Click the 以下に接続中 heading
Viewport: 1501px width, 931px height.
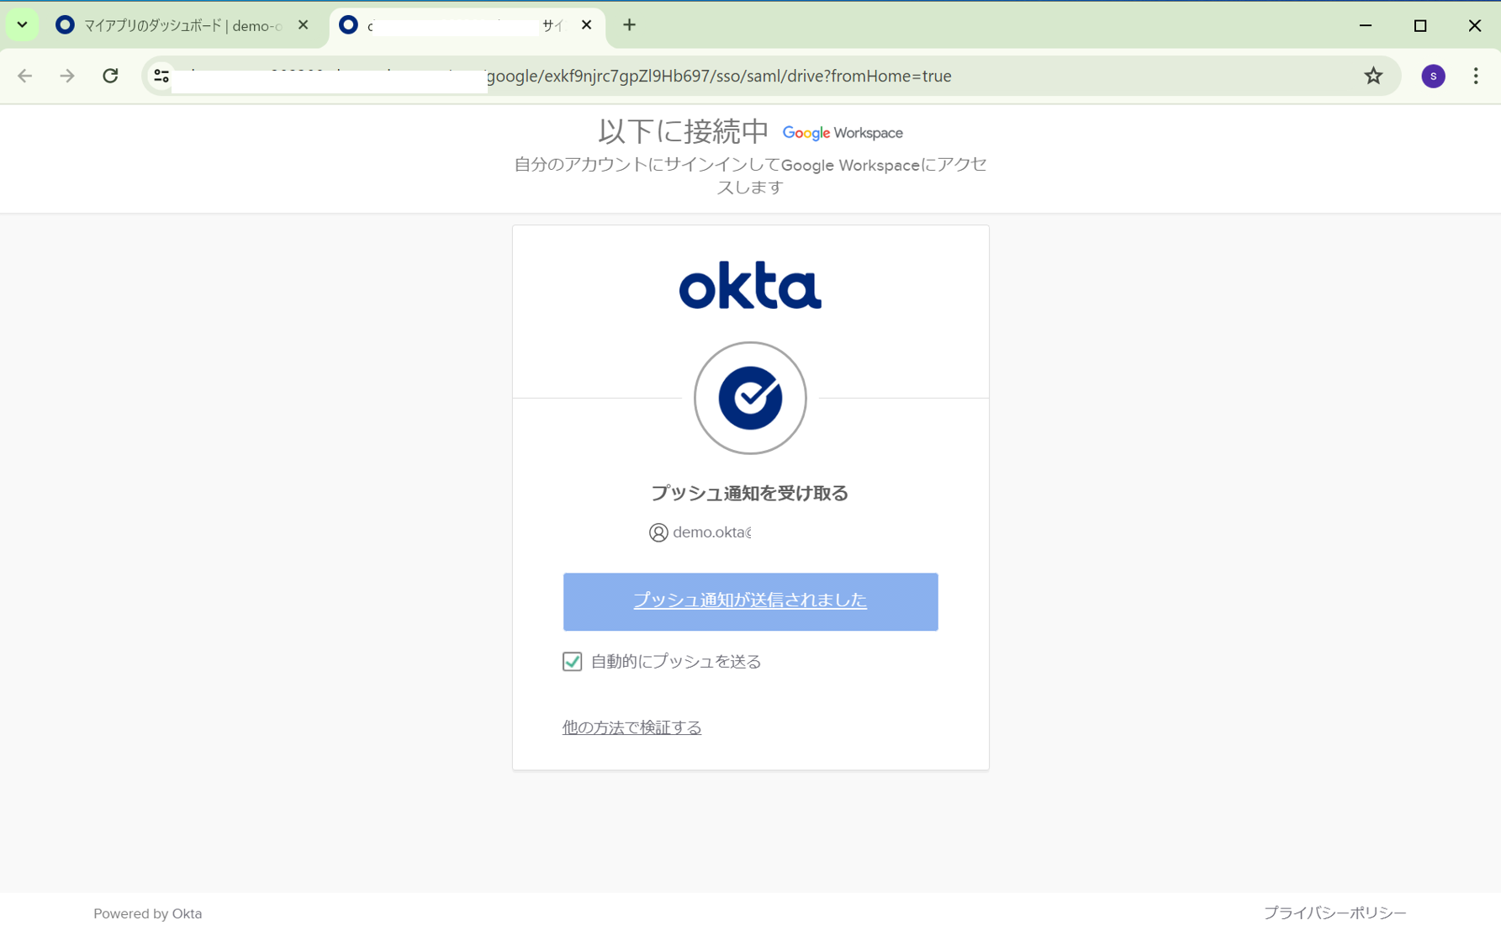684,131
